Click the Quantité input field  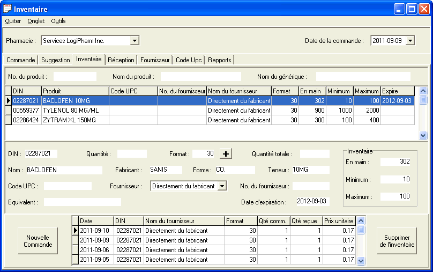click(x=132, y=154)
